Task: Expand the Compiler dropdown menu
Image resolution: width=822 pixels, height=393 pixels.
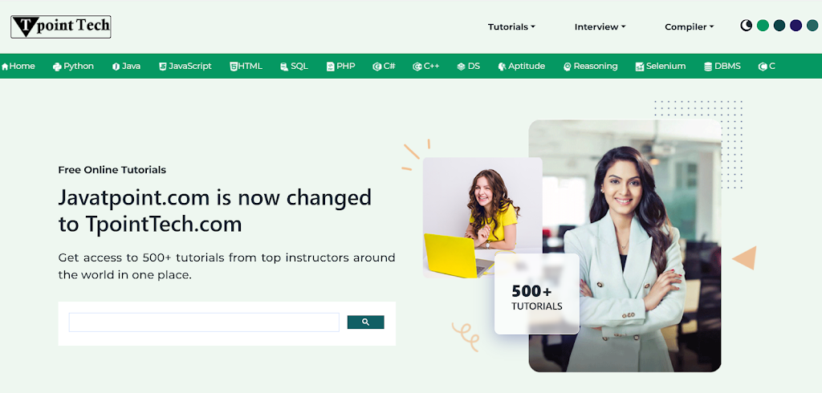Action: 690,26
